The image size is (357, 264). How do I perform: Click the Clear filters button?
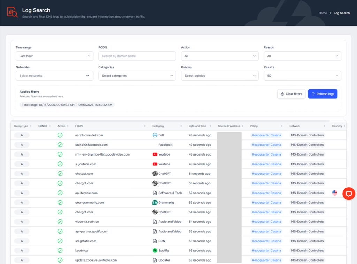291,94
